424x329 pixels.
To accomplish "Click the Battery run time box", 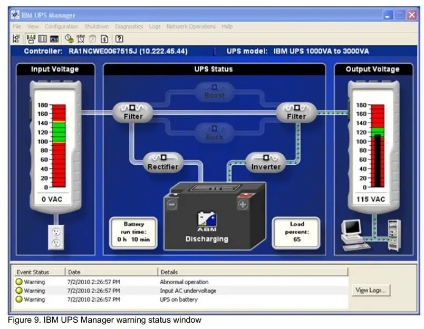I will [133, 233].
